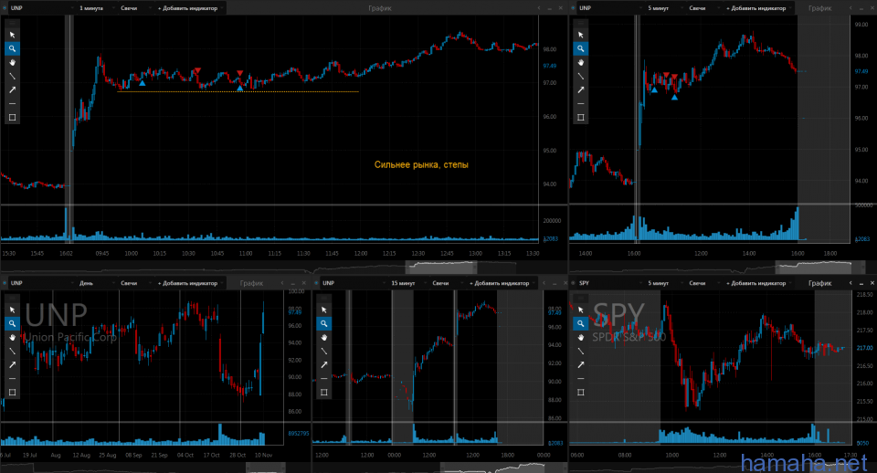Activate magnifier zoom tool in SPY chart

581,323
